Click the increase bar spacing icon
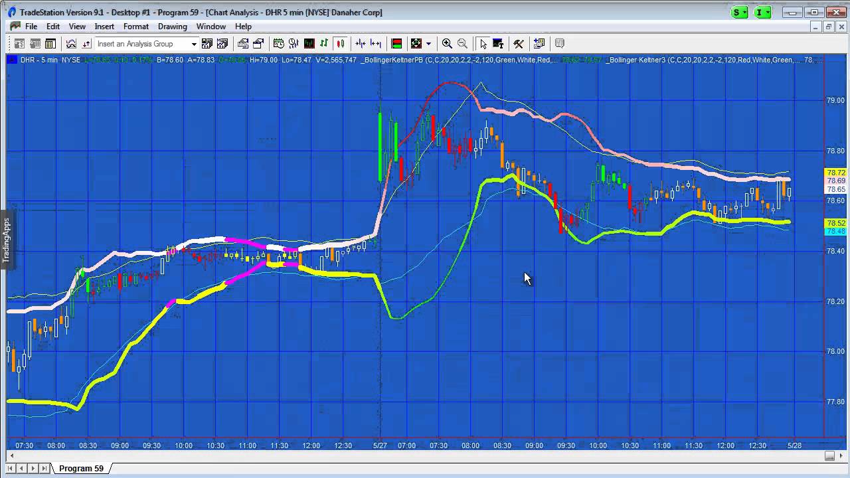850x478 pixels. click(x=376, y=44)
